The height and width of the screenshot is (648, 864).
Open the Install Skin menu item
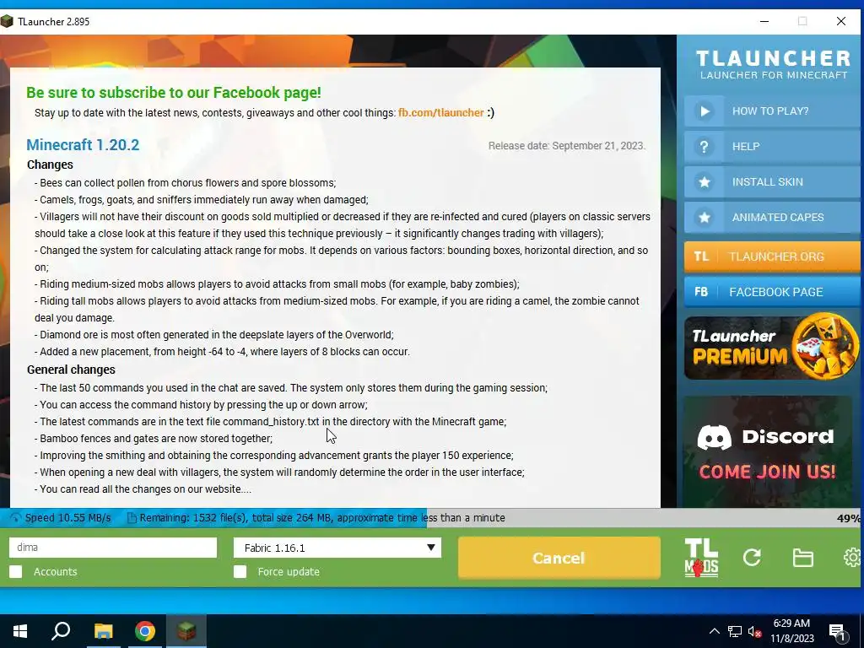771,182
